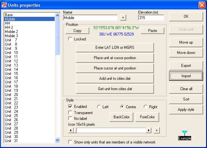This screenshot has width=207, height=148.
Task: Click the blue MGRS coordinate 30U WE 86775 02529
Action: (x=116, y=34)
